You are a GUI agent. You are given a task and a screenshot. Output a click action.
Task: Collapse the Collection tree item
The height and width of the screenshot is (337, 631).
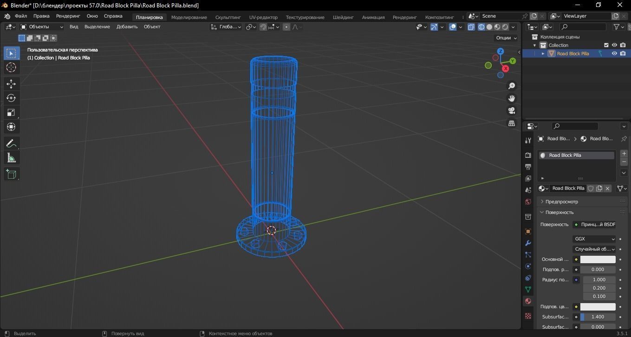pyautogui.click(x=534, y=45)
